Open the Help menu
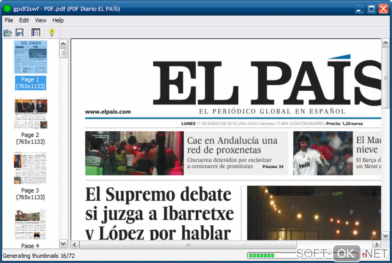392x263 pixels. 58,20
